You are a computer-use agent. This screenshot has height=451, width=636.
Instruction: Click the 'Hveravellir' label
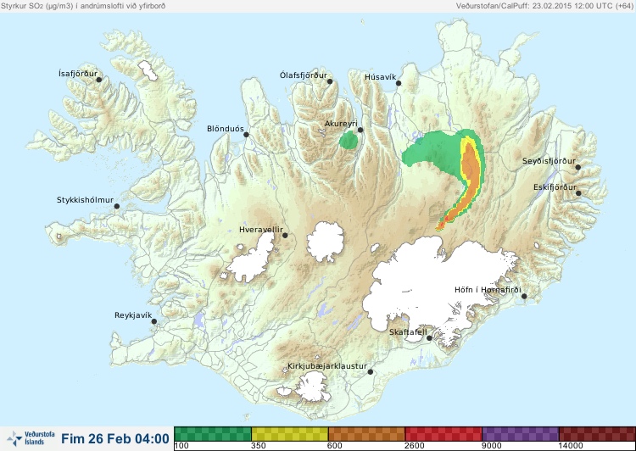tap(261, 230)
